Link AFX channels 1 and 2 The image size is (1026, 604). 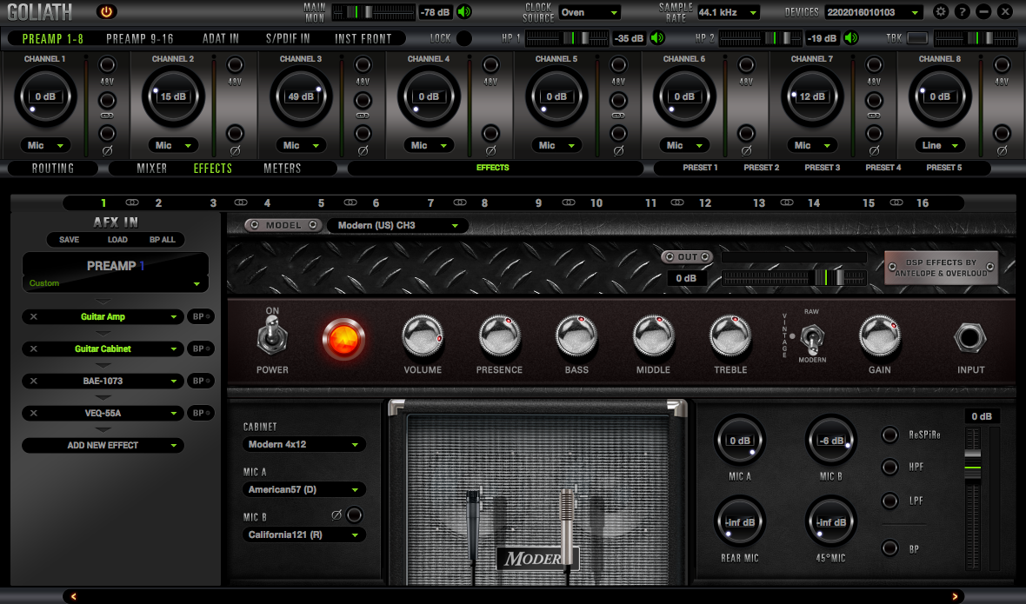click(x=131, y=202)
